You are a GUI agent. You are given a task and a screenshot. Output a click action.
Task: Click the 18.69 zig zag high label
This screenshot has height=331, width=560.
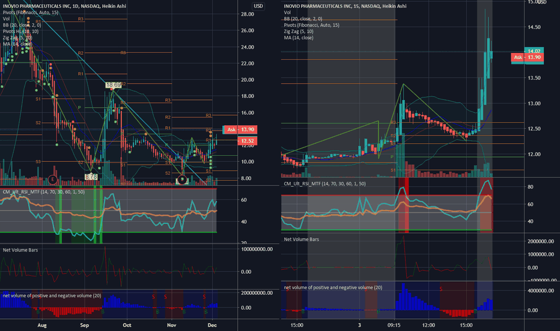(113, 85)
